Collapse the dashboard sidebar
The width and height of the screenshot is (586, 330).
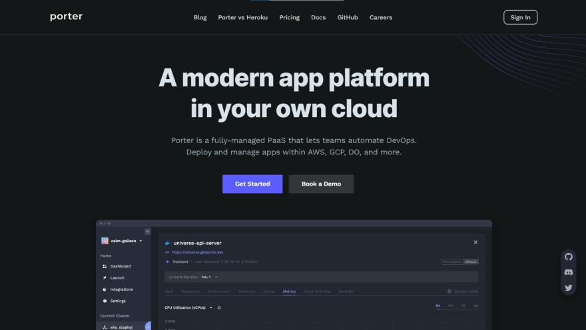pyautogui.click(x=148, y=232)
